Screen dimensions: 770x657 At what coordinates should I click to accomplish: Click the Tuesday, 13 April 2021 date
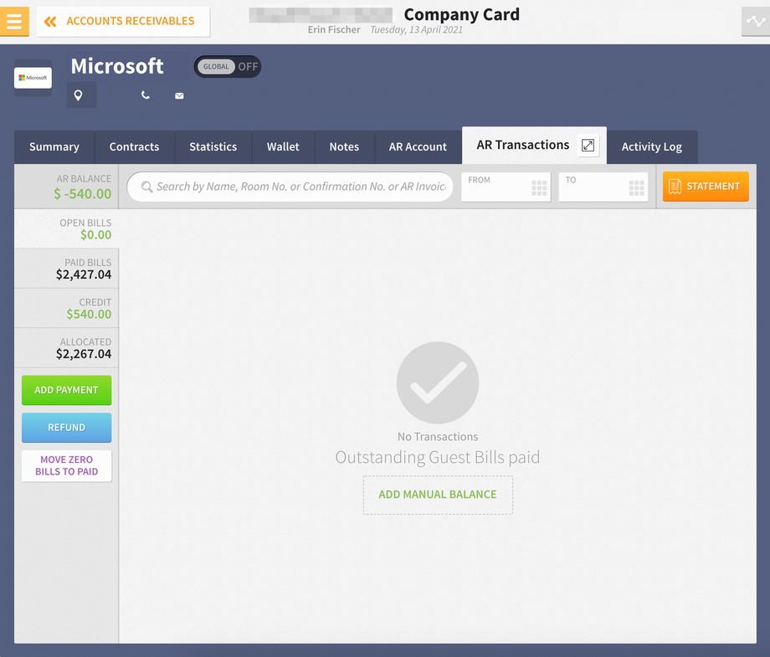click(417, 29)
